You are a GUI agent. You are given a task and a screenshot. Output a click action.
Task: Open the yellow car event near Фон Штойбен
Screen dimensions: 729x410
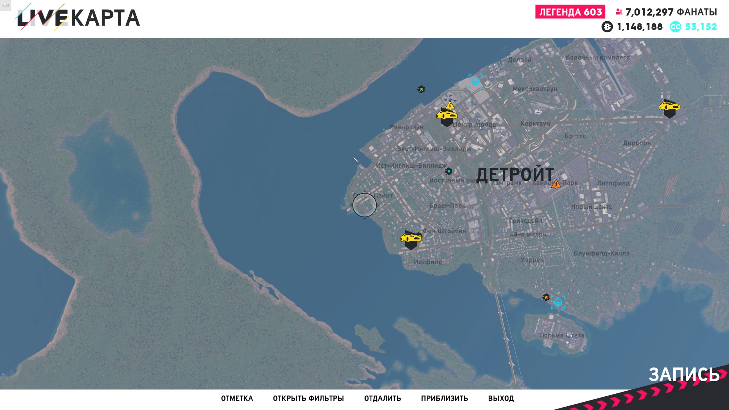(411, 240)
